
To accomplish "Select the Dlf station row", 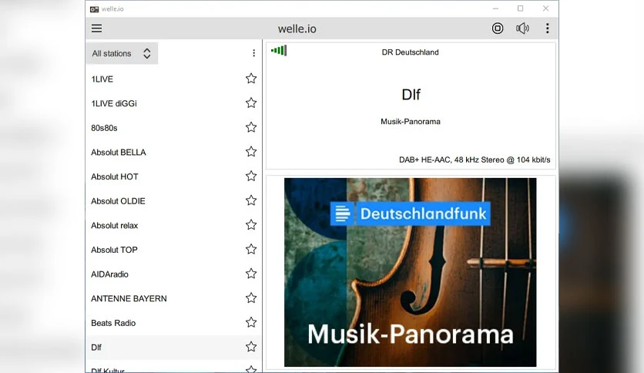I will [x=174, y=347].
